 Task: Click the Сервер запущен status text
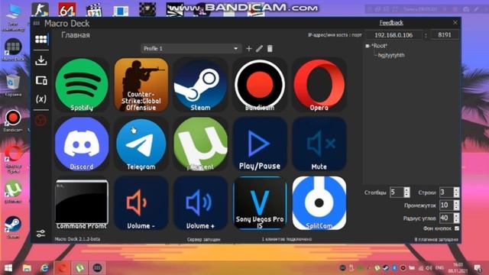204,239
